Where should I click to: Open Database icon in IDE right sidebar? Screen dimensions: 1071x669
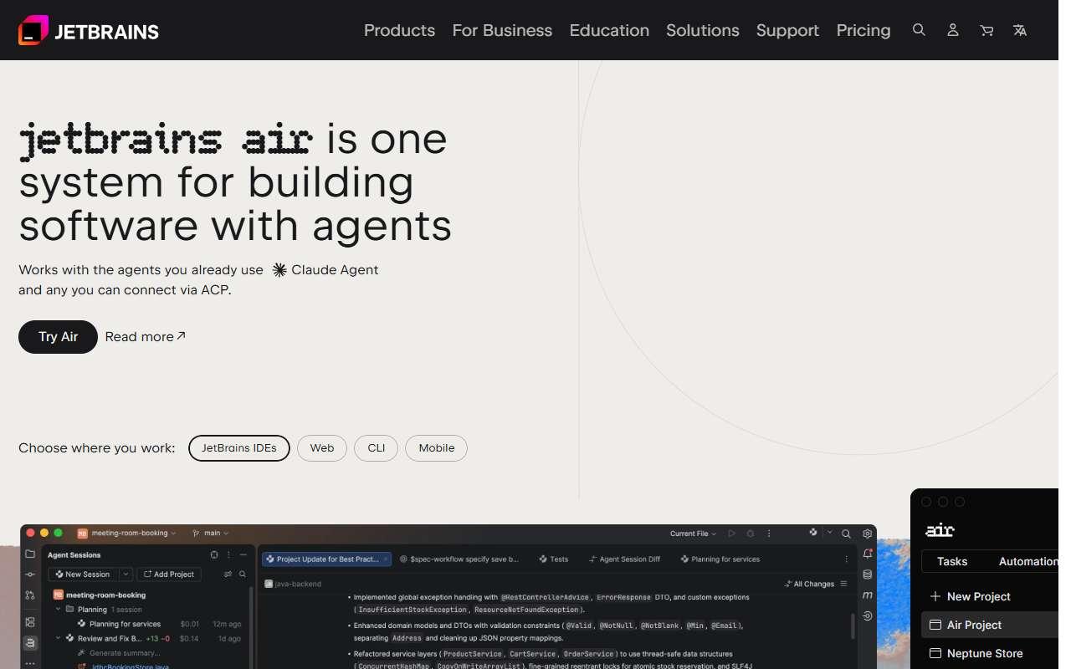click(x=868, y=575)
